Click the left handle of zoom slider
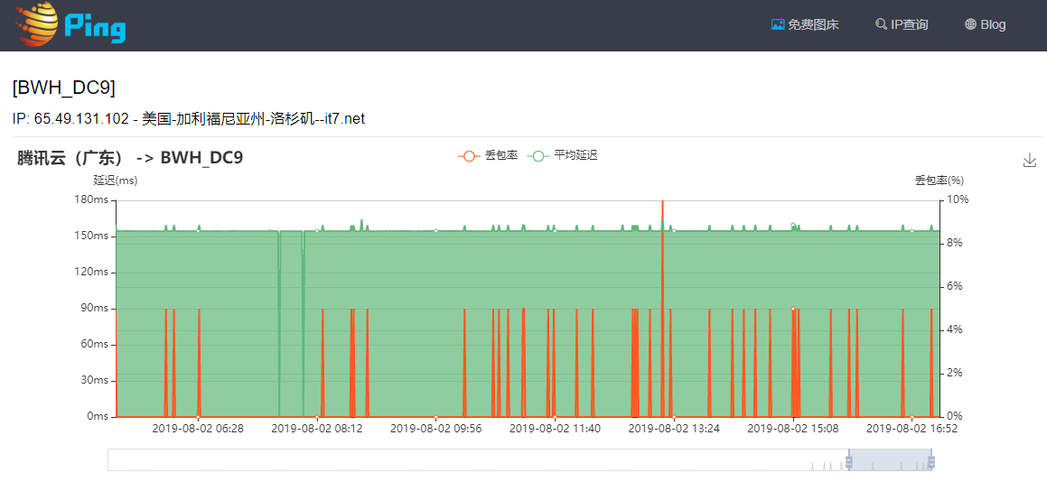Screen dimensions: 1047x491 pyautogui.click(x=848, y=461)
